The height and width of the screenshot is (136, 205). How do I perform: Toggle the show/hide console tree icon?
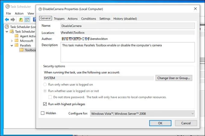[x=27, y=20]
